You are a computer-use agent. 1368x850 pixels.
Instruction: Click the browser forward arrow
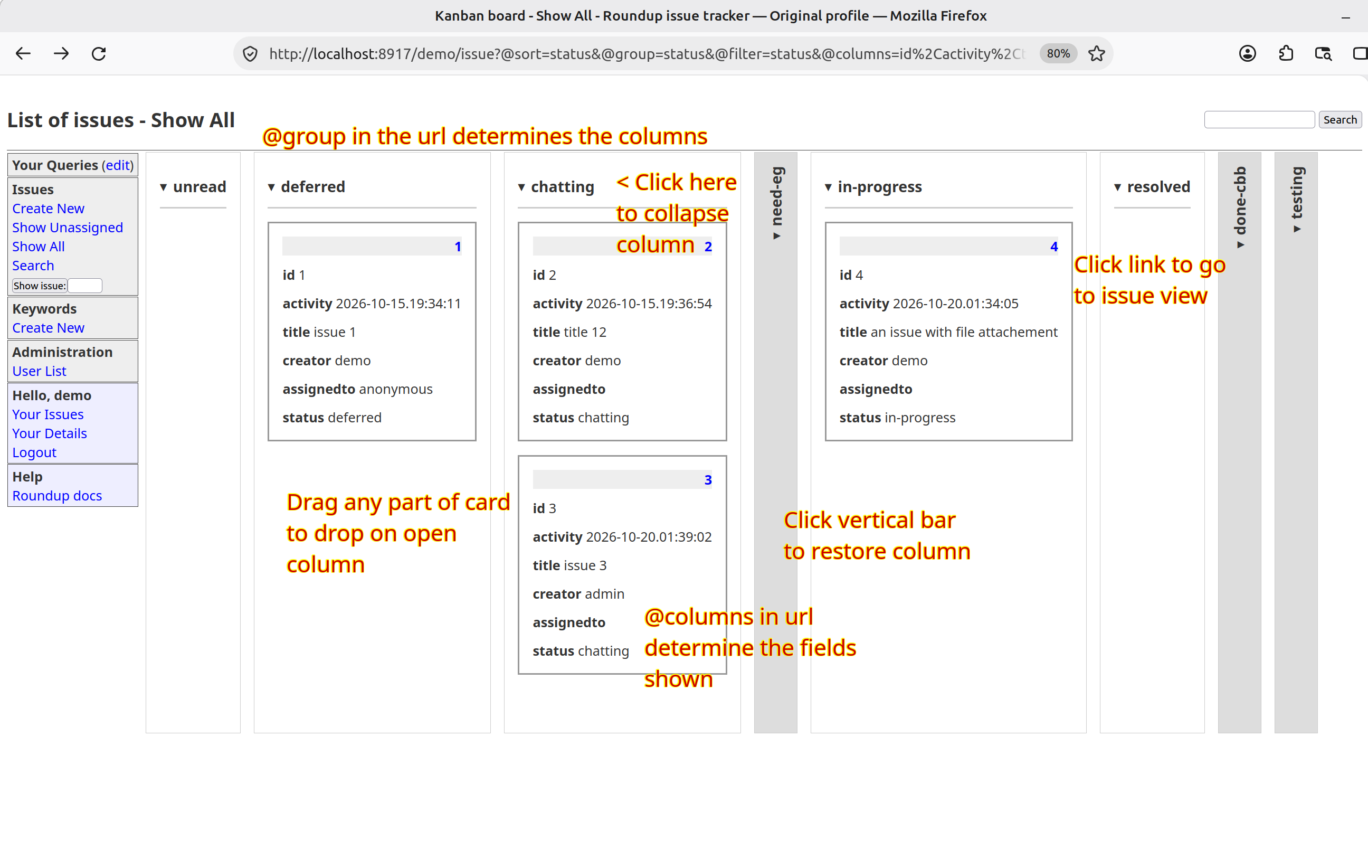click(x=61, y=54)
